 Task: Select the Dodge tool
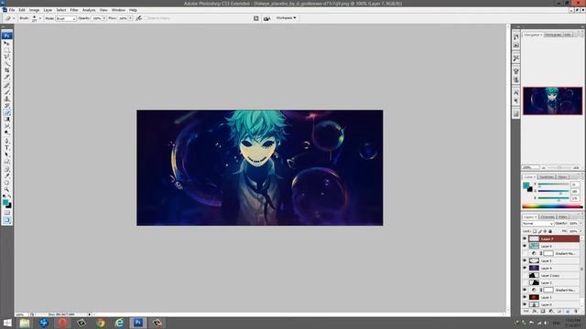(x=6, y=133)
